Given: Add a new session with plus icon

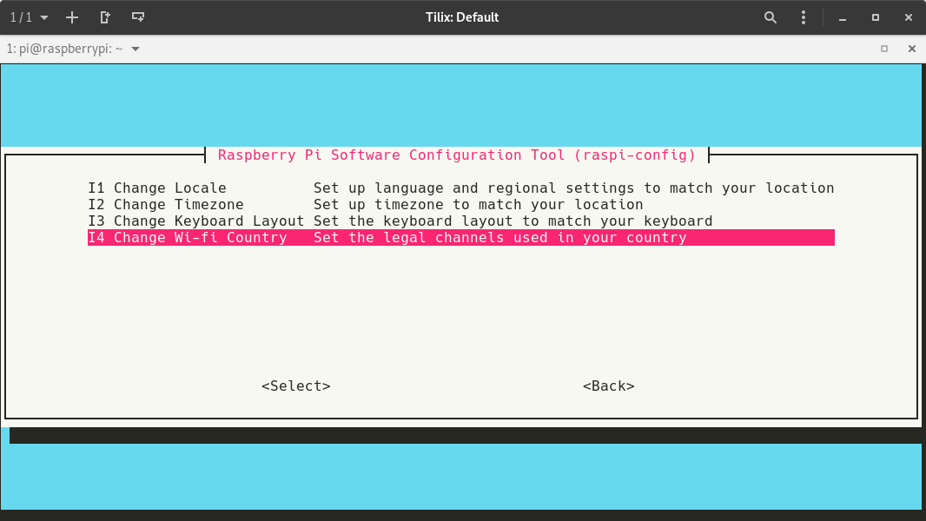Looking at the screenshot, I should tap(72, 17).
